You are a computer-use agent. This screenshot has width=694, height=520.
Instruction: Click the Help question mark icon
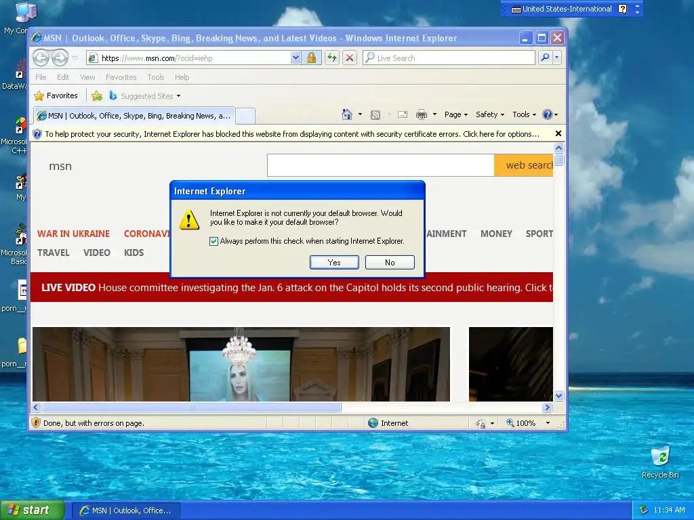548,114
